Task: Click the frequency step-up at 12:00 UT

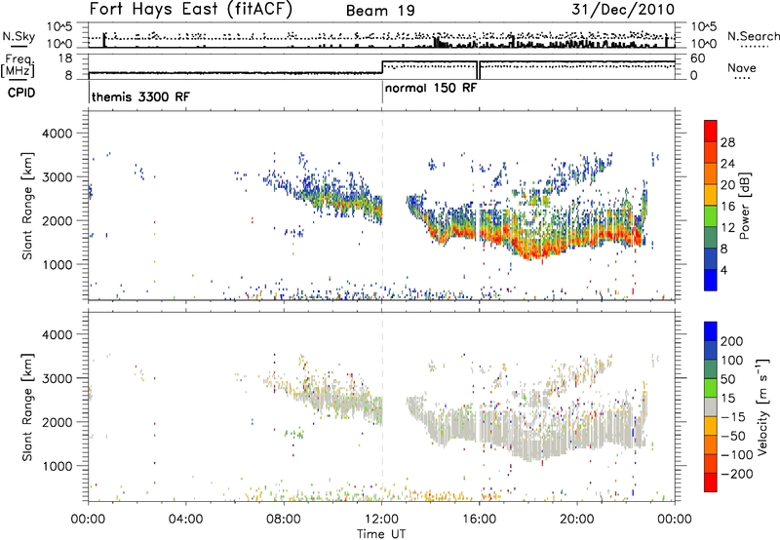Action: (x=382, y=67)
